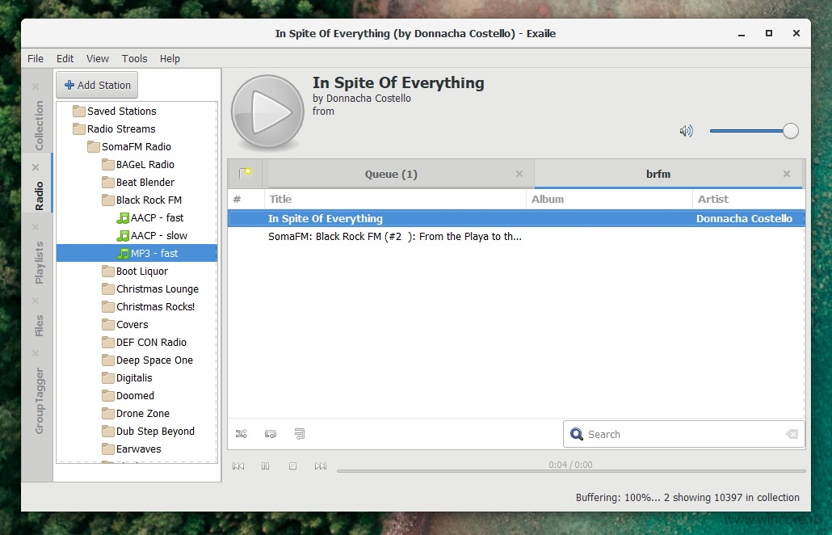The width and height of the screenshot is (832, 535).
Task: Open the Tools menu
Action: 134,58
